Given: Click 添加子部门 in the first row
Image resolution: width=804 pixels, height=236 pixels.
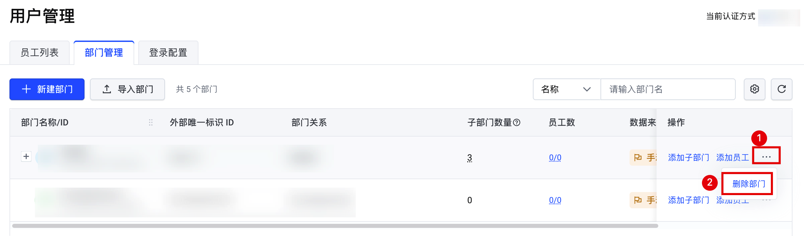Looking at the screenshot, I should [x=688, y=158].
